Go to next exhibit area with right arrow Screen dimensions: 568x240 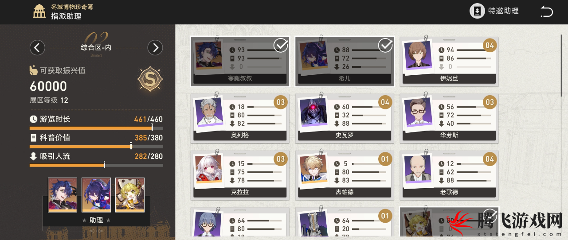(x=155, y=48)
